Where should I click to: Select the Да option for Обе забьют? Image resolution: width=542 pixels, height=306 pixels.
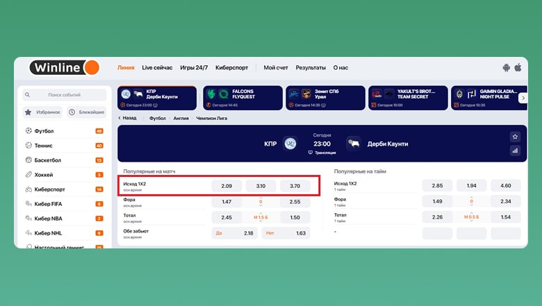[233, 233]
